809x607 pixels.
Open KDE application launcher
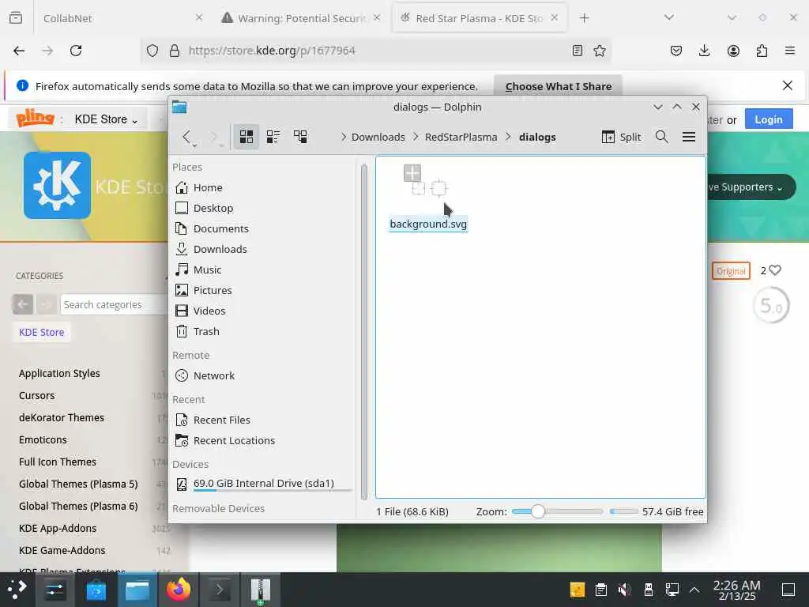[17, 590]
